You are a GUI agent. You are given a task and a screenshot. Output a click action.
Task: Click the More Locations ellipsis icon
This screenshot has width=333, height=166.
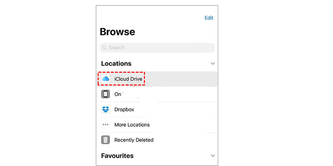pyautogui.click(x=106, y=124)
